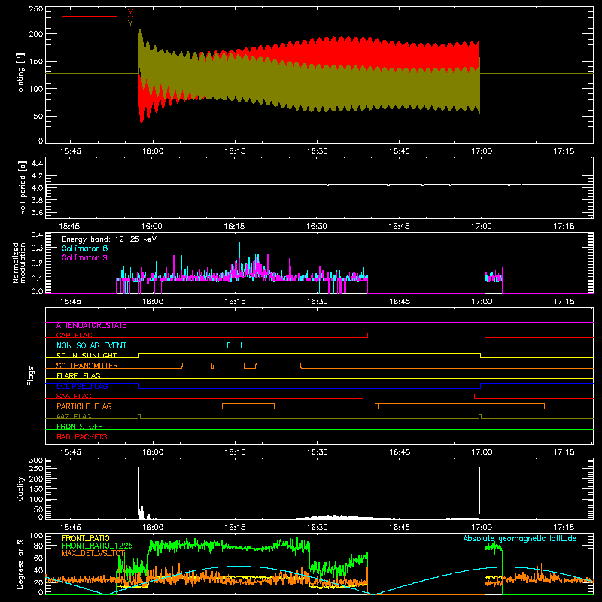Image resolution: width=602 pixels, height=602 pixels.
Task: Click the FRONT_RATIO legend entry
Action: click(x=86, y=538)
